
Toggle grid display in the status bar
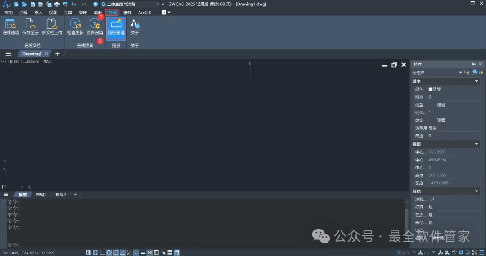pyautogui.click(x=96, y=252)
